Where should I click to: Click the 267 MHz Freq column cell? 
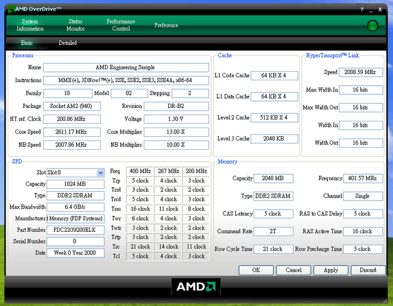coord(168,171)
